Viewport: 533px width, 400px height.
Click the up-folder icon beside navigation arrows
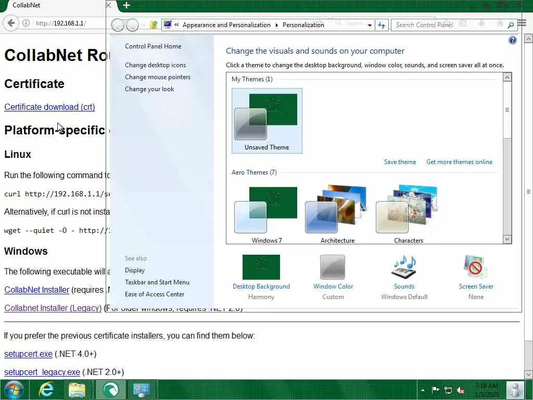154,25
